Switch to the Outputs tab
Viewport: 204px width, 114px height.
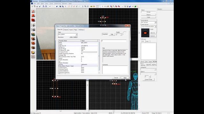[66, 30]
